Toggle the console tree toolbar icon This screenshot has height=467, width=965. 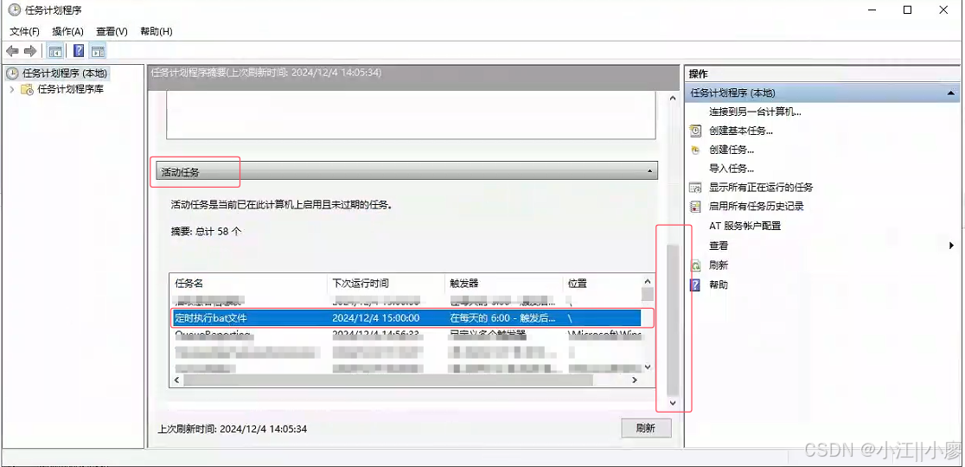click(x=54, y=50)
